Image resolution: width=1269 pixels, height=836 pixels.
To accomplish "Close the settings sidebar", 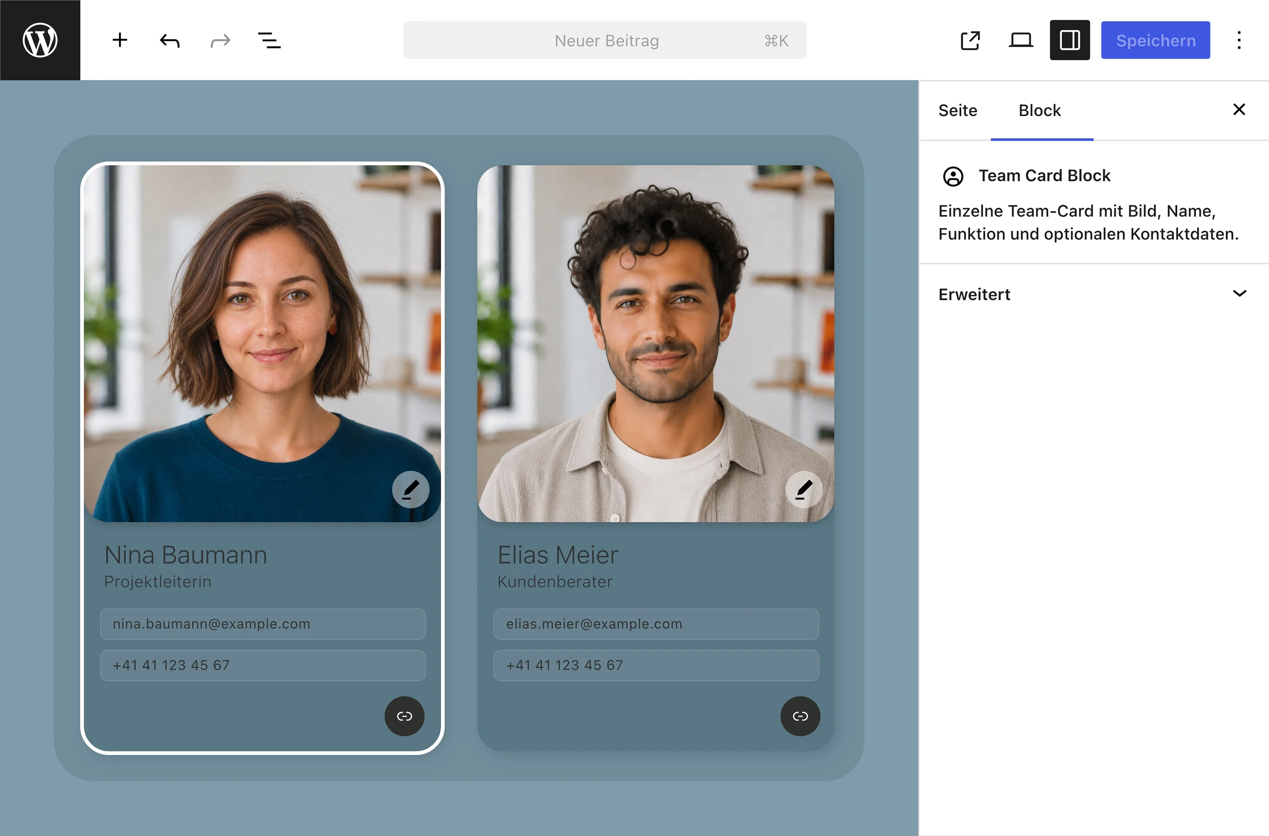I will click(1239, 110).
